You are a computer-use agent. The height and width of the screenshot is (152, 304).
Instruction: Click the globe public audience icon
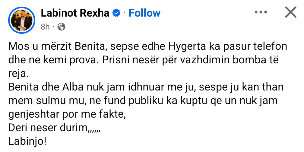[61, 27]
